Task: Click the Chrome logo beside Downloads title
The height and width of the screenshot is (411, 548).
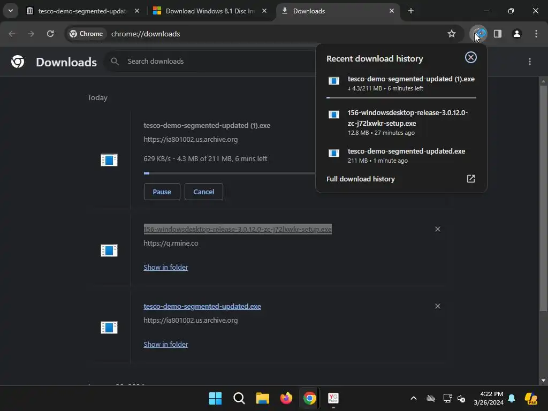Action: click(x=18, y=62)
